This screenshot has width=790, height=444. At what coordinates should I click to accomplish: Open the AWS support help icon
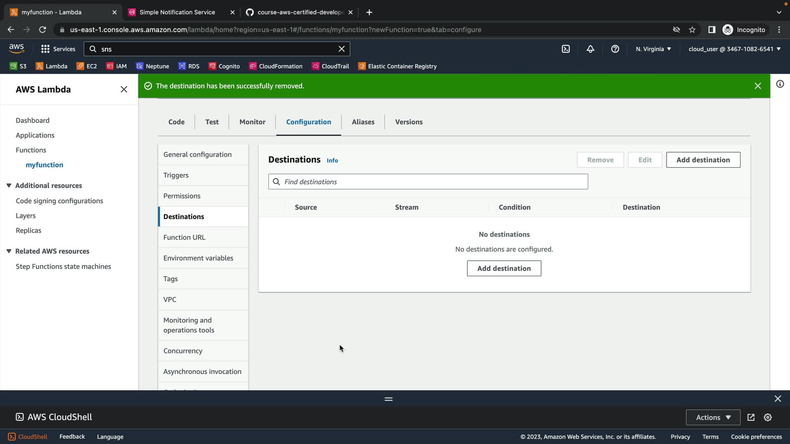point(615,49)
